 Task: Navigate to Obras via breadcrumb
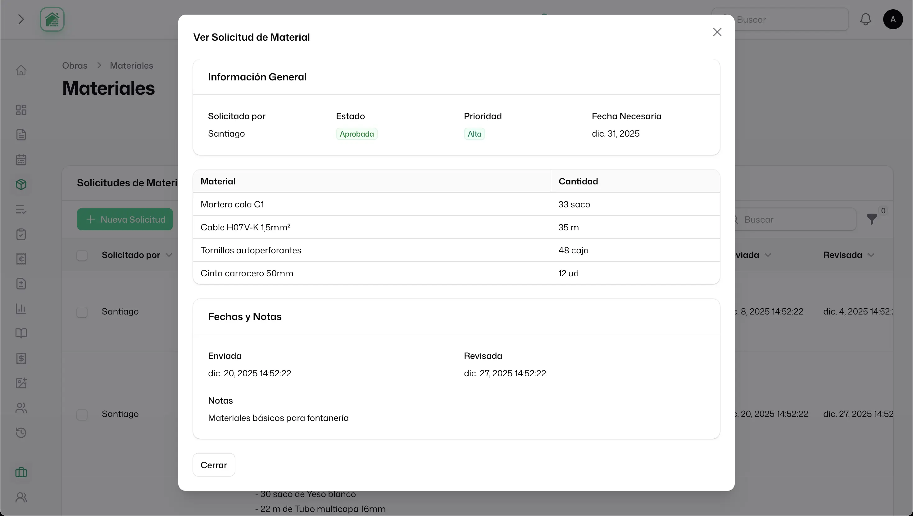75,66
